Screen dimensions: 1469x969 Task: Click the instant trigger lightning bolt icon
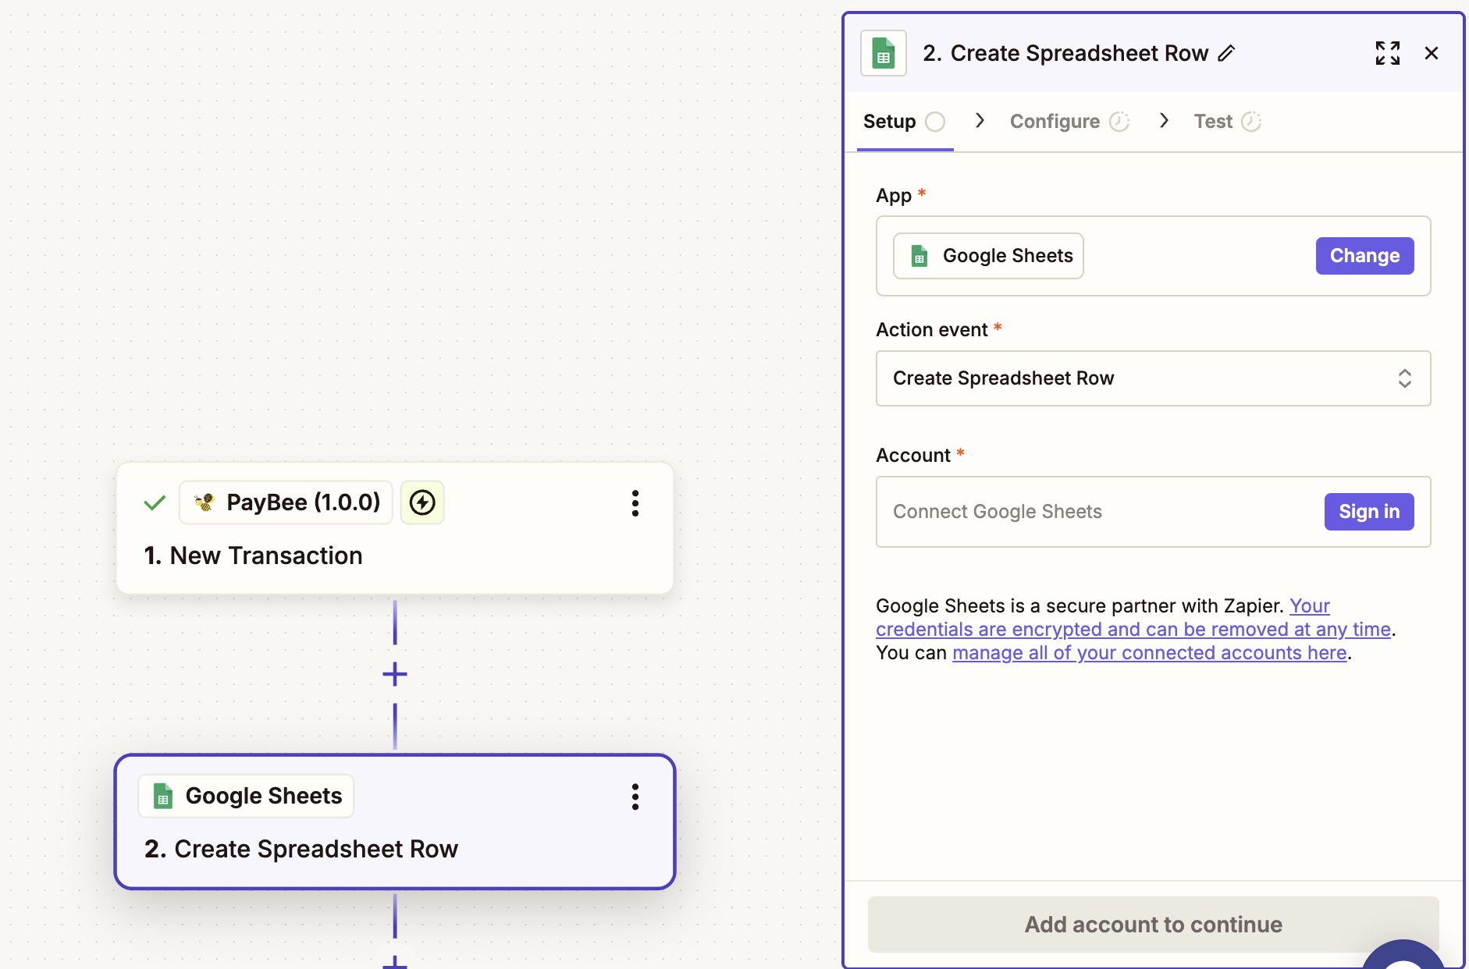422,502
